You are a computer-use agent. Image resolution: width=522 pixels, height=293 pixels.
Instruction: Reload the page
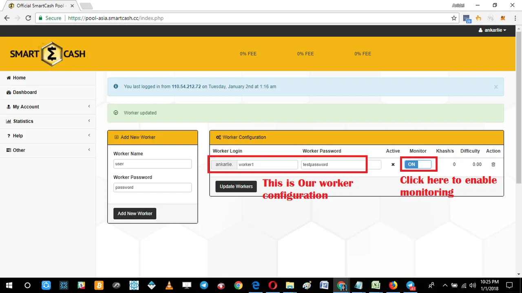click(28, 18)
